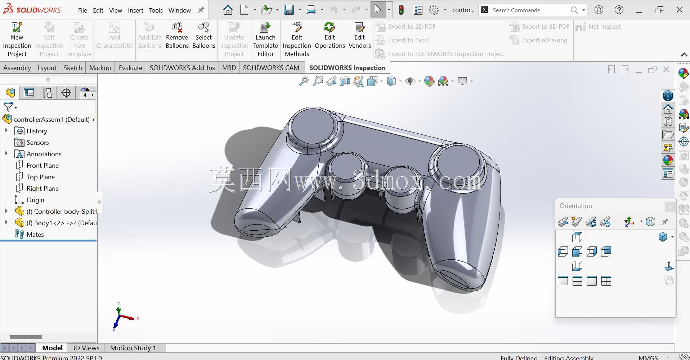Open the Options gear icon
The width and height of the screenshot is (690, 360).
[x=435, y=10]
